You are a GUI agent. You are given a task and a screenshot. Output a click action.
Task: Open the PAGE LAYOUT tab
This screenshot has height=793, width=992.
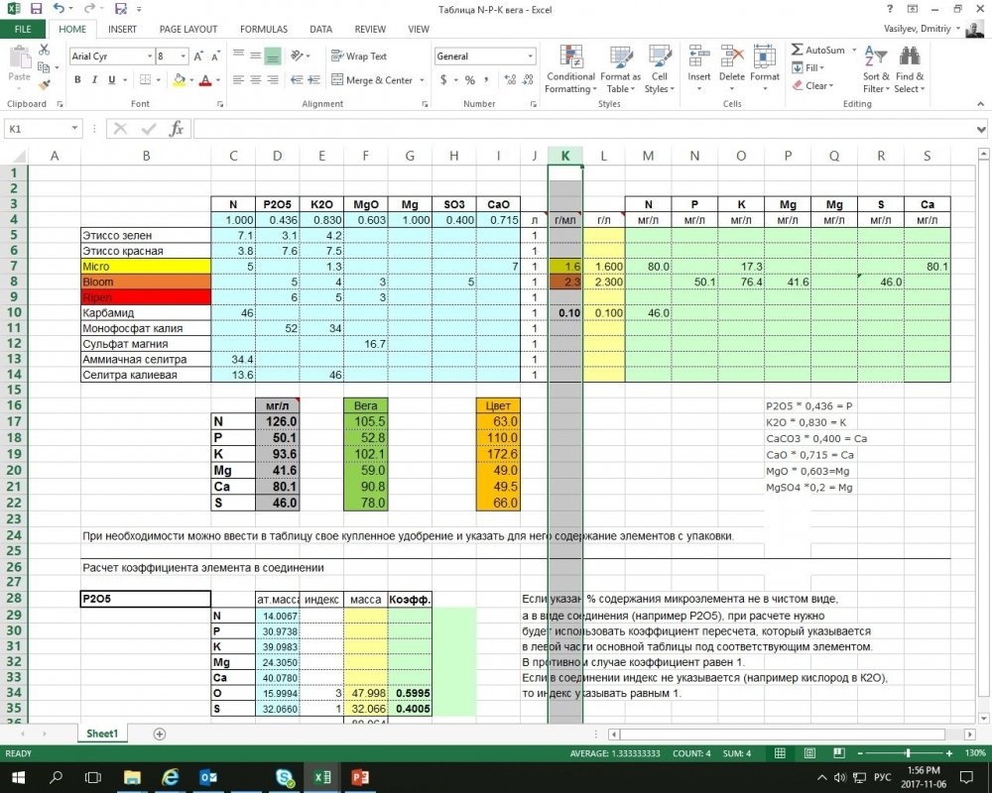pyautogui.click(x=188, y=29)
